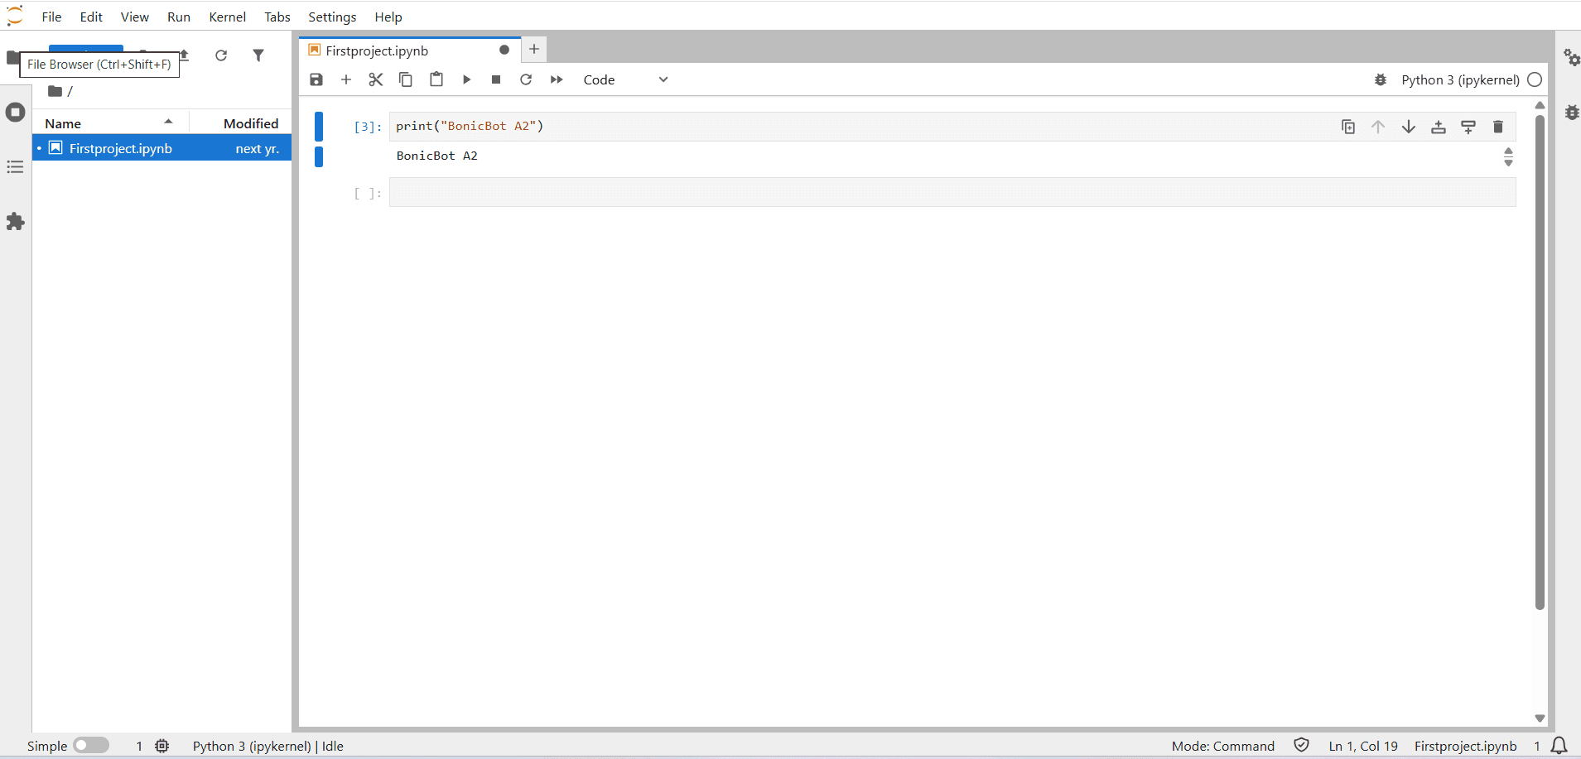Switch kernel via Python 3 (ipykernel) button
1581x759 pixels.
tap(1459, 79)
